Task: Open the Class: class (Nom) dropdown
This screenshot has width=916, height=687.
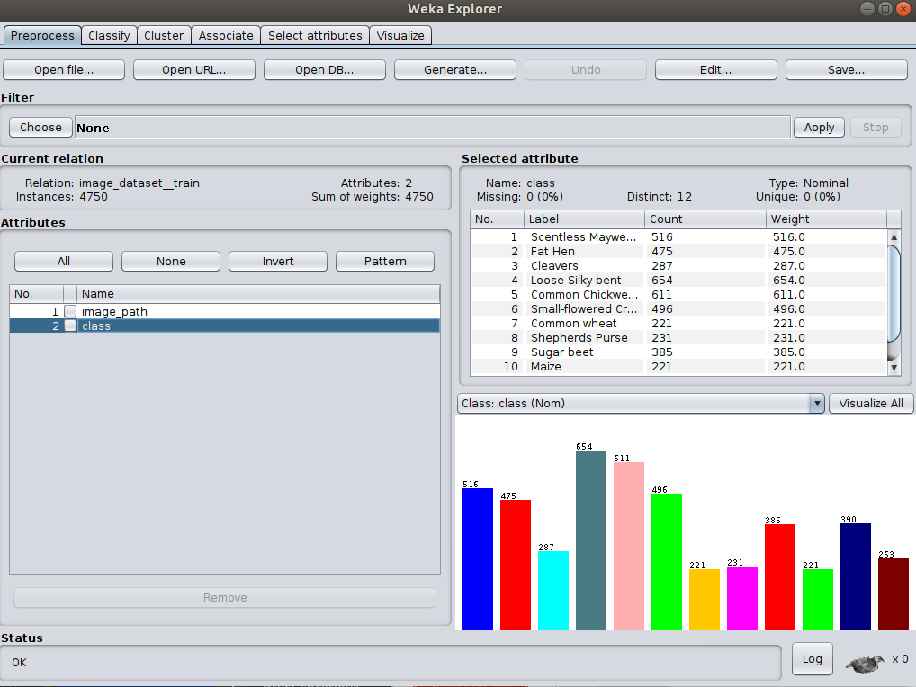Action: (x=641, y=404)
